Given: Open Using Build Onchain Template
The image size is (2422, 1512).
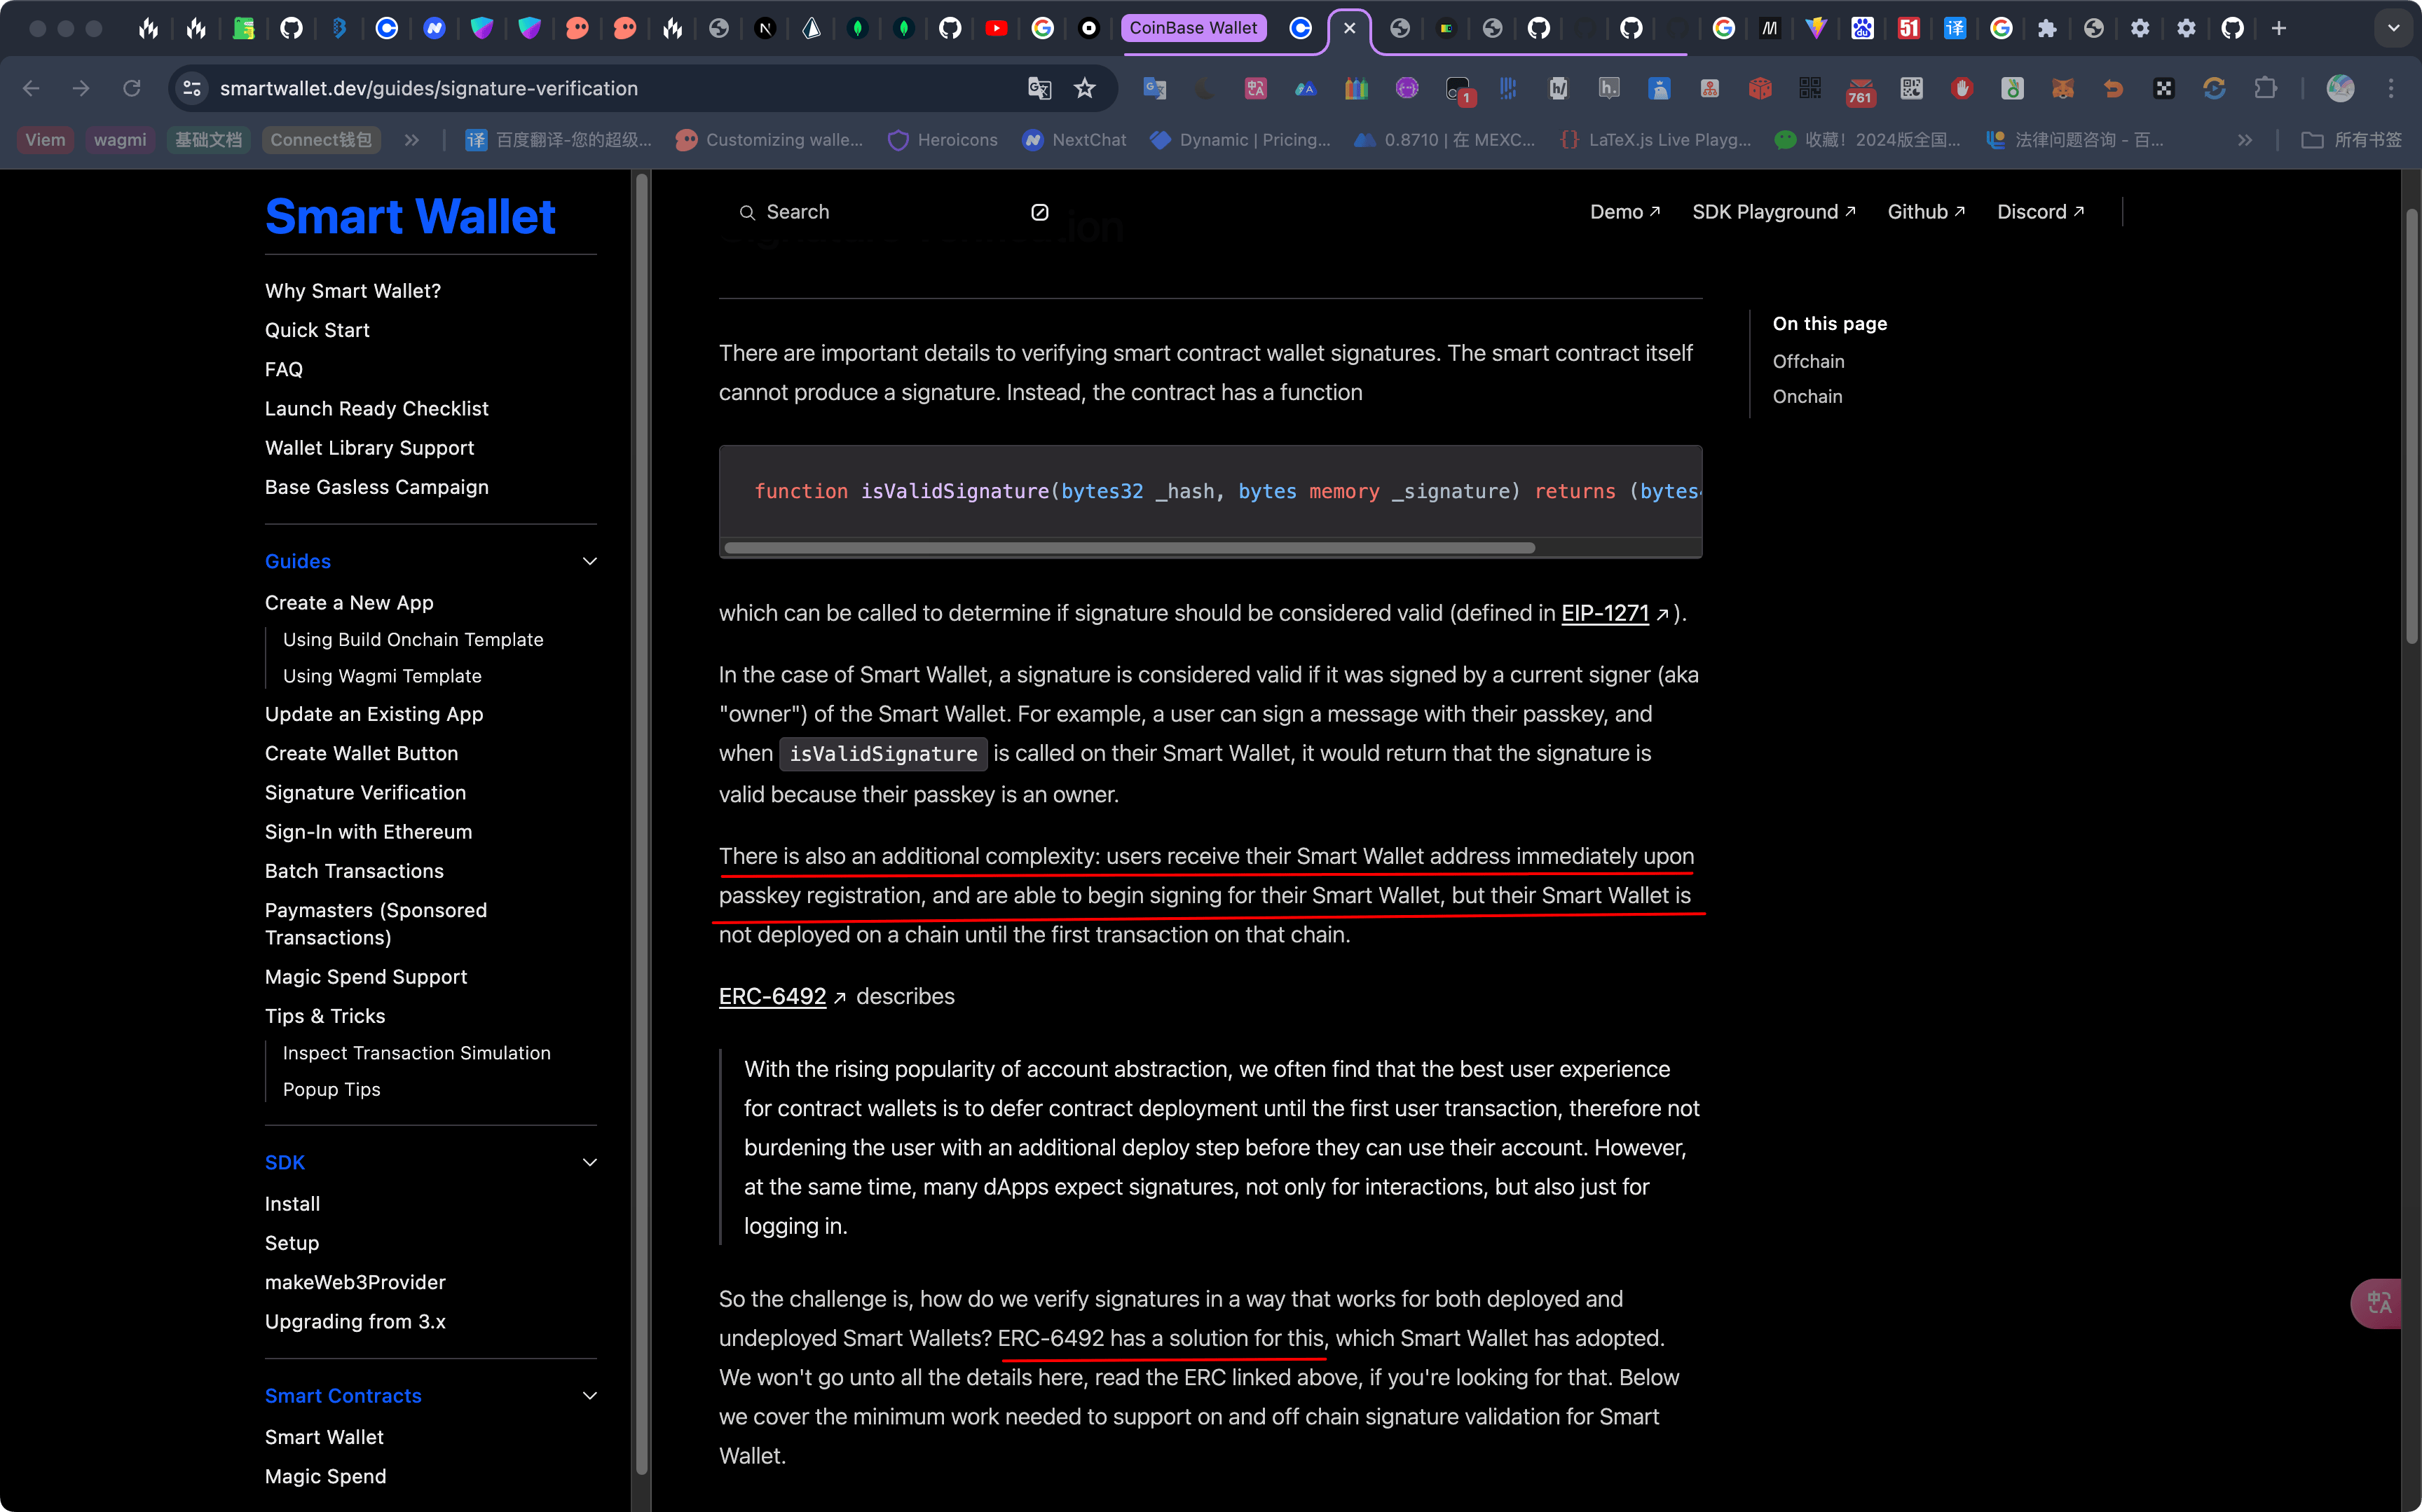Looking at the screenshot, I should (x=413, y=639).
